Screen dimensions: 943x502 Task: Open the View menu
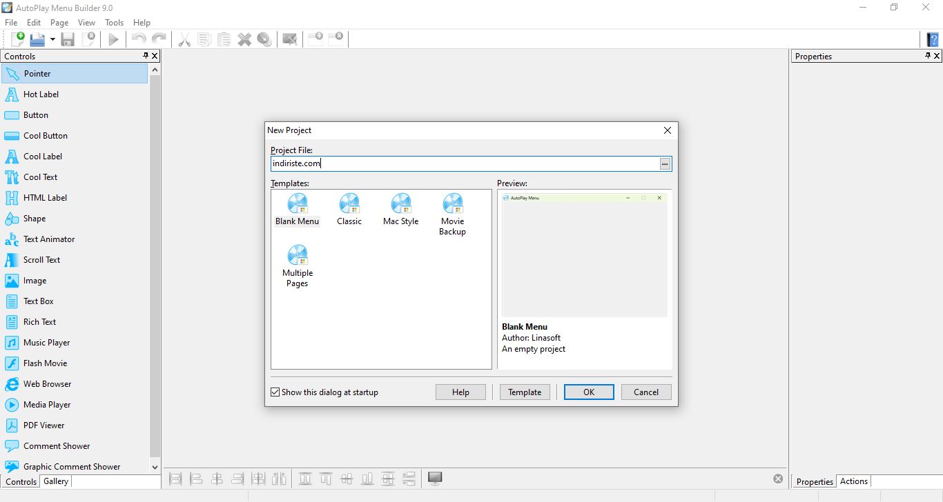[x=87, y=23]
